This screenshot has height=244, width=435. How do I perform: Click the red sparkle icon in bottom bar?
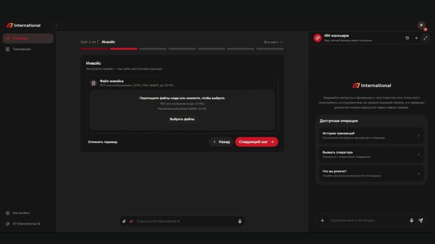[131, 221]
